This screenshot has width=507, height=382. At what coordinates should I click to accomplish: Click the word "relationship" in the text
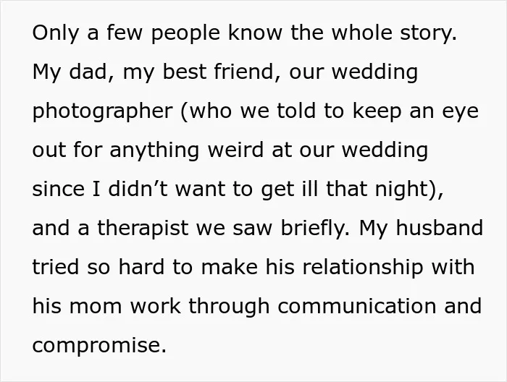(362, 268)
